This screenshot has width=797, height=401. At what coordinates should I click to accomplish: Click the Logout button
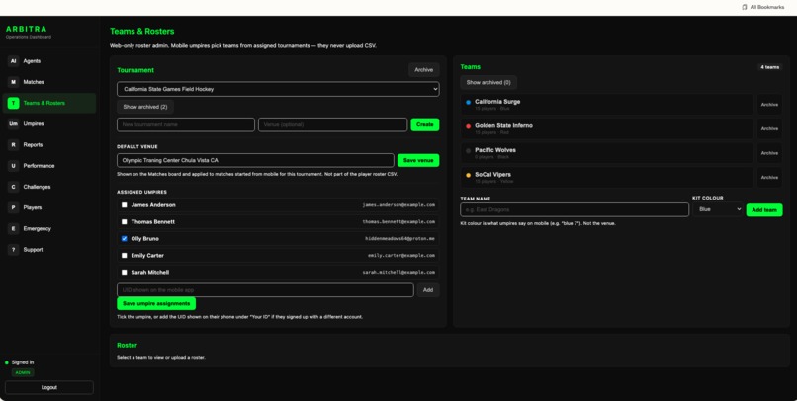pos(49,388)
